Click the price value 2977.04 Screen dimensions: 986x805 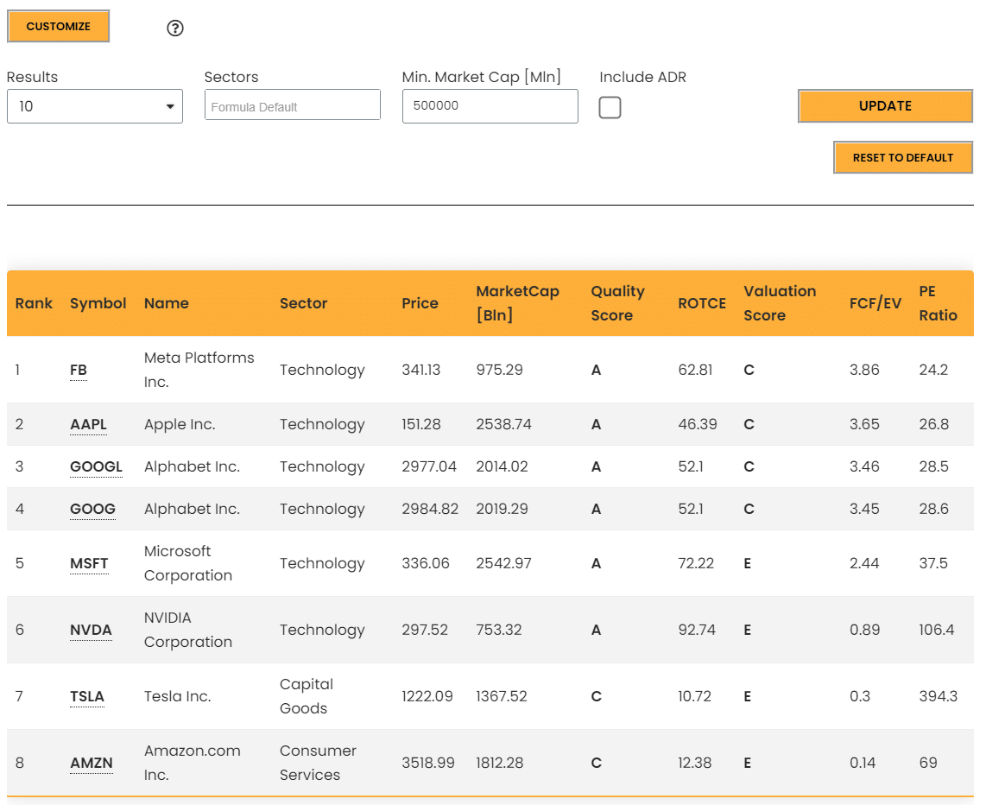[x=429, y=466]
